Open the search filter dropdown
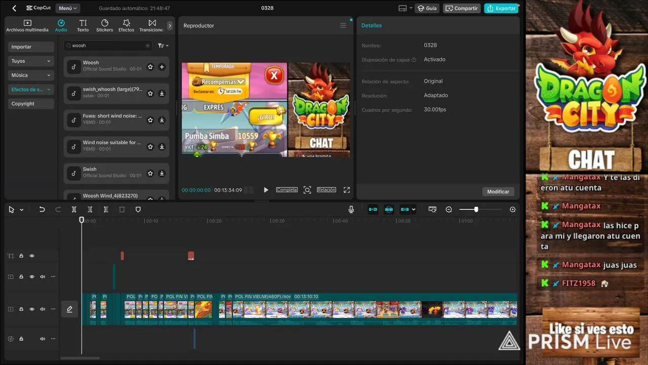Viewport: 648px width, 365px height. (163, 46)
